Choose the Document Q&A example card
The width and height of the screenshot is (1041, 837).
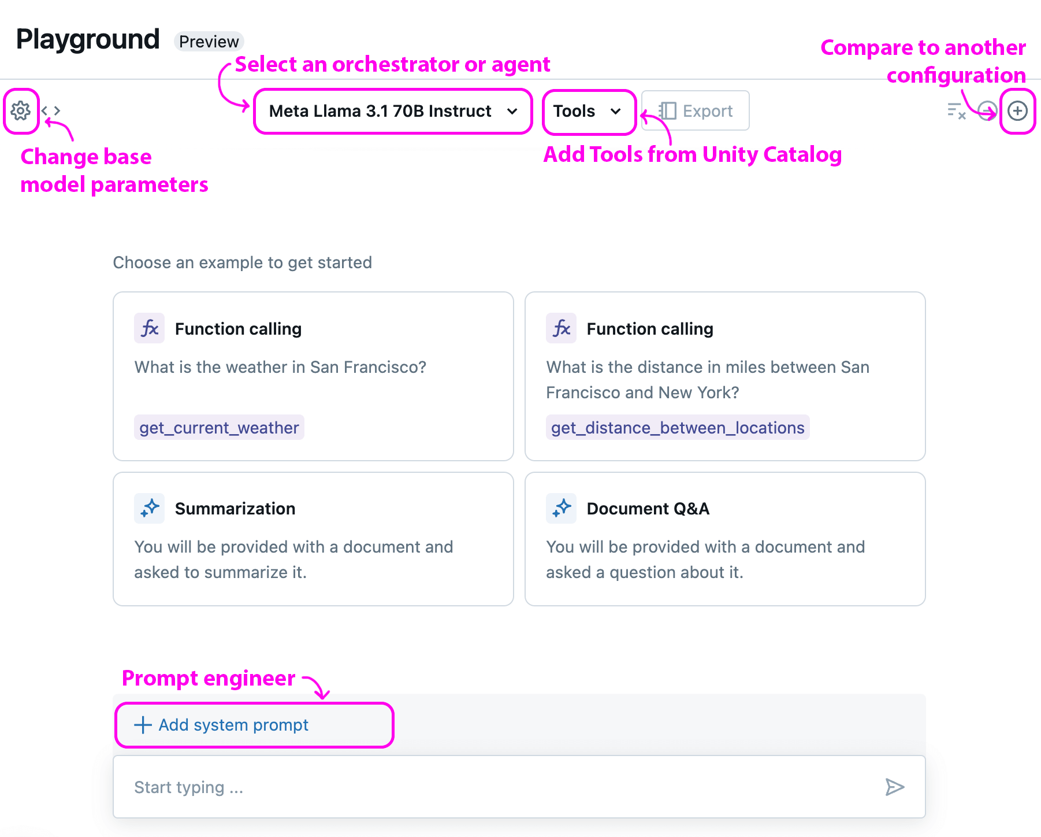point(725,539)
